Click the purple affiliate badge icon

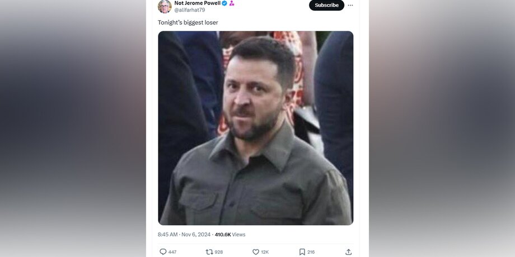click(x=232, y=3)
